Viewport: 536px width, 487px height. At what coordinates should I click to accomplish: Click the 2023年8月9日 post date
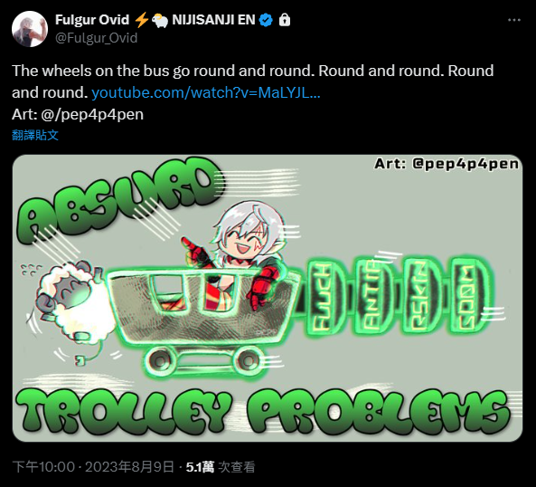(129, 467)
